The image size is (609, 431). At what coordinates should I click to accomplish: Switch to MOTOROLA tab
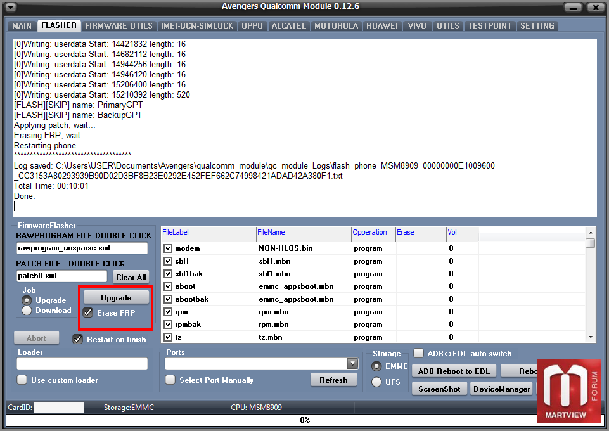coord(336,25)
